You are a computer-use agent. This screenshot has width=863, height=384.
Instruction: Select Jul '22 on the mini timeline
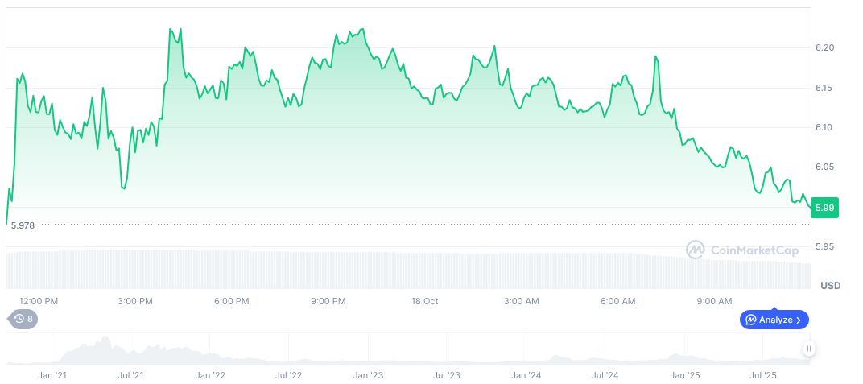(x=288, y=375)
